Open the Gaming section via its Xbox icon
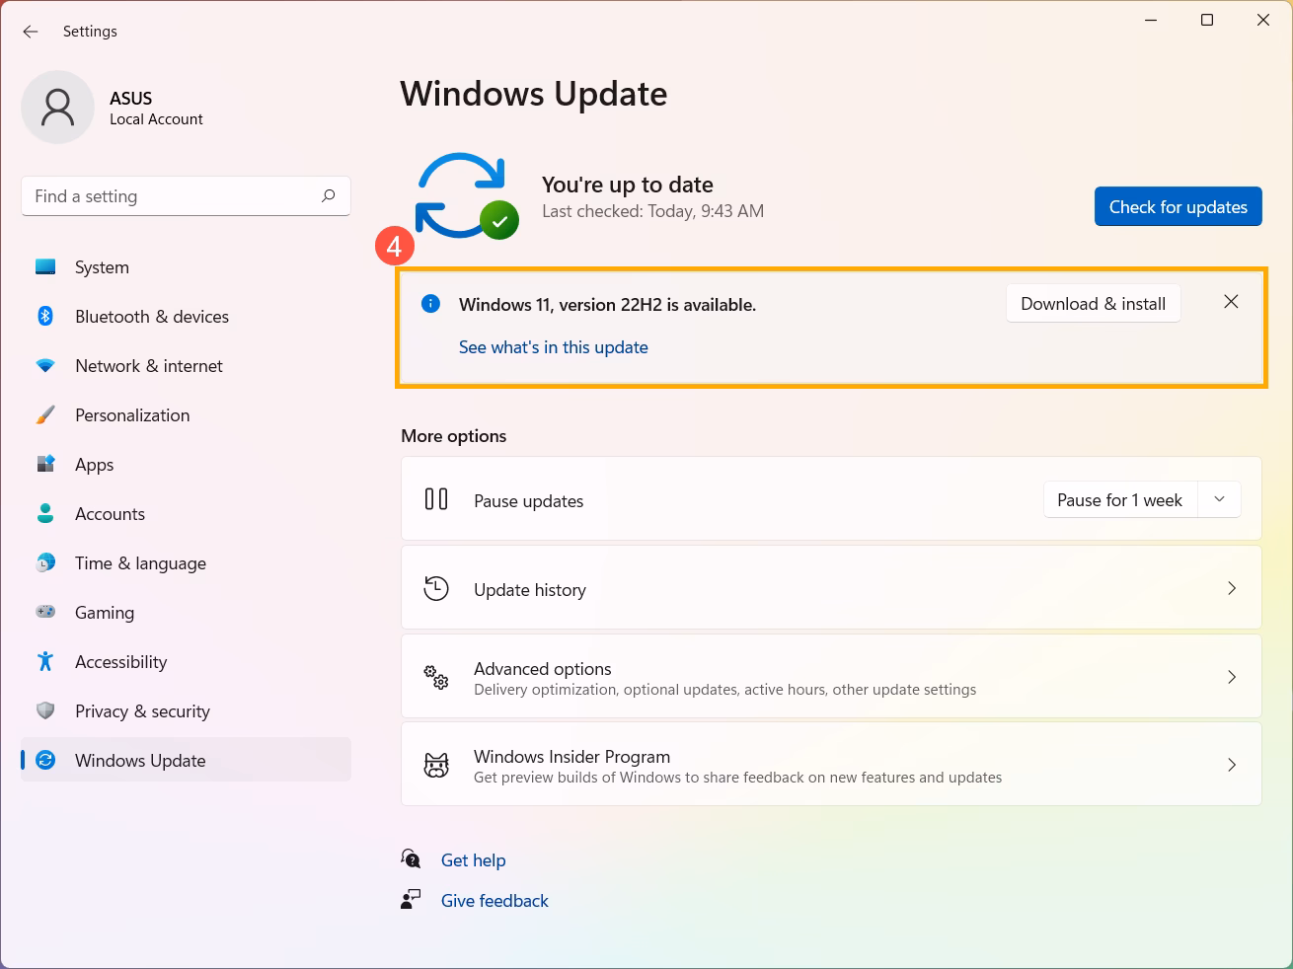 45,612
